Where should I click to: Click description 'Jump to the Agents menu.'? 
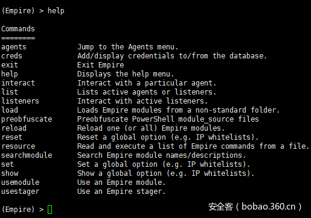click(128, 47)
